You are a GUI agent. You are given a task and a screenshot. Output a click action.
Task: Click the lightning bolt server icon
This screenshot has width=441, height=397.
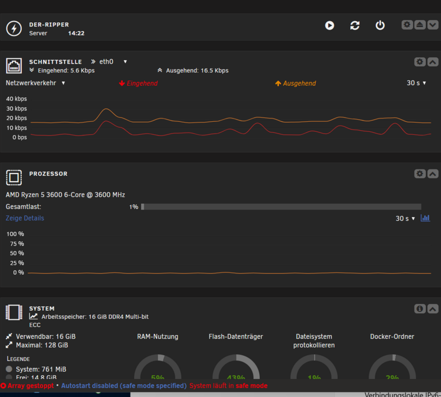[14, 29]
